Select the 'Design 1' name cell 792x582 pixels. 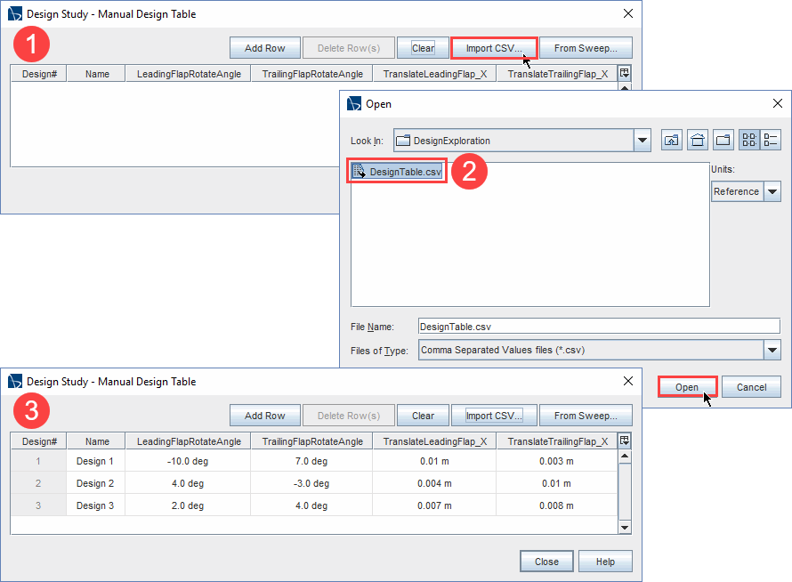pos(95,461)
